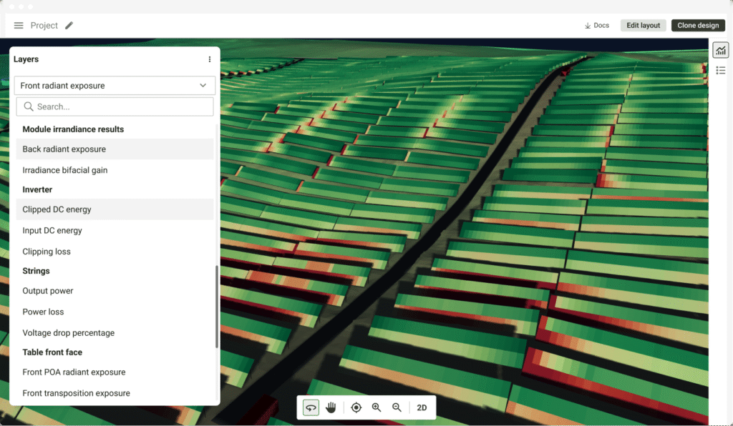Select the orbit rotate tool
This screenshot has height=426, width=733.
[311, 407]
